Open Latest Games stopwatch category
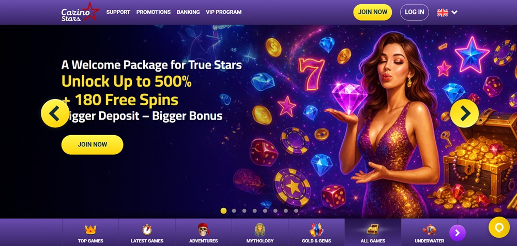This screenshot has width=517, height=246. 147,233
